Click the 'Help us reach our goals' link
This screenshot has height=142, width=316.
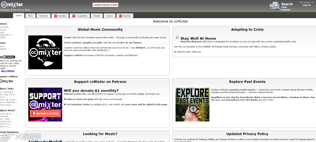80,99
